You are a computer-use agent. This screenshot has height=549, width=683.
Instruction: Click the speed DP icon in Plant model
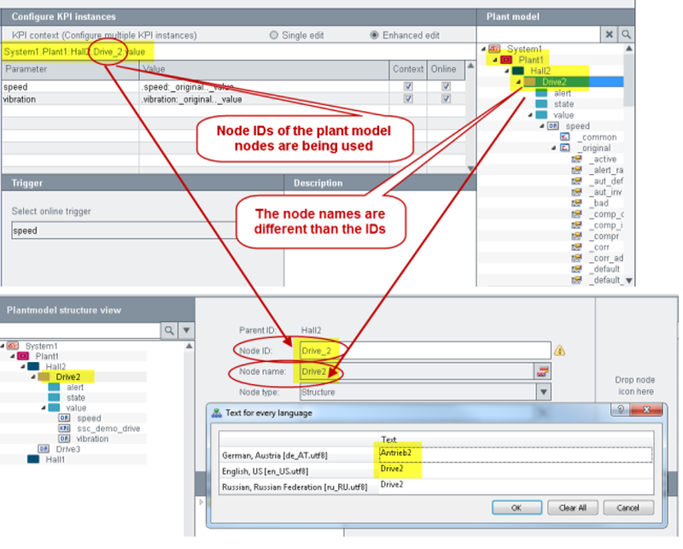tap(553, 126)
